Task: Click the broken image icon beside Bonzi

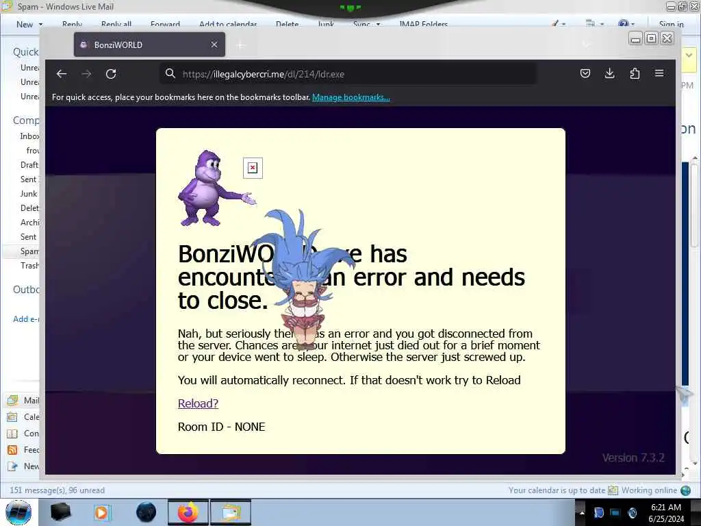Action: pyautogui.click(x=253, y=168)
